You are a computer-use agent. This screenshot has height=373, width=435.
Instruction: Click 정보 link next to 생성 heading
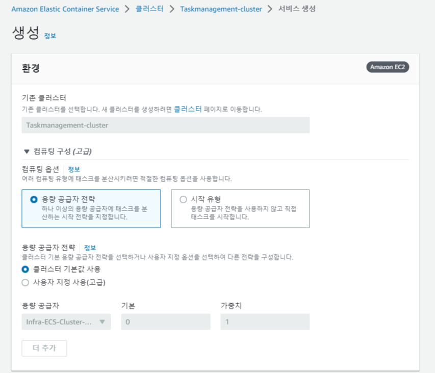[50, 36]
